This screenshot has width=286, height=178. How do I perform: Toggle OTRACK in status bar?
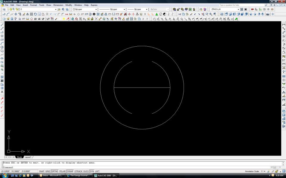tap(78, 171)
